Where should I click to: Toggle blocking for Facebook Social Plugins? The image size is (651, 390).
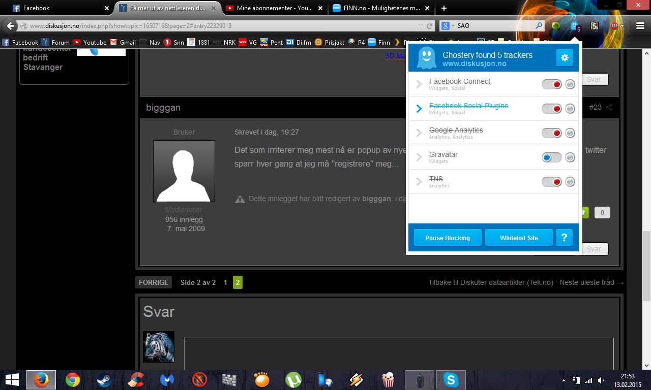pos(552,109)
